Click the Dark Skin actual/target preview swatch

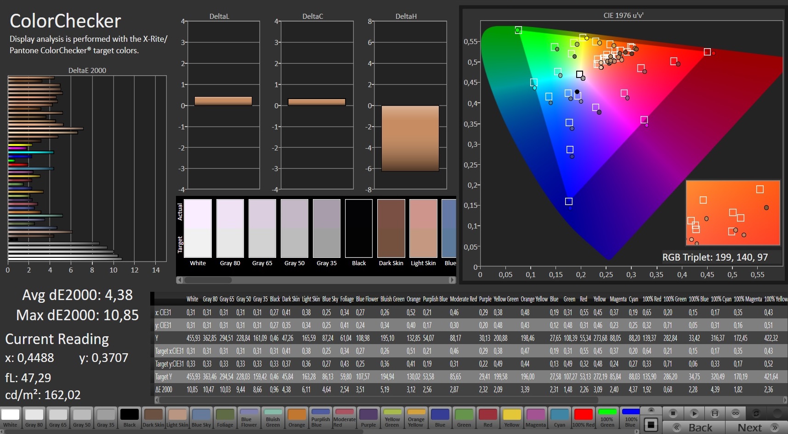391,228
